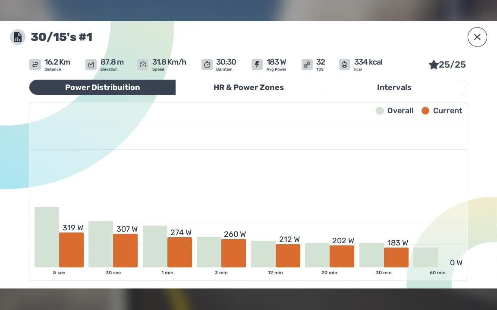The height and width of the screenshot is (310, 497).
Task: Switch to the HR & Power Zones tab
Action: point(248,87)
